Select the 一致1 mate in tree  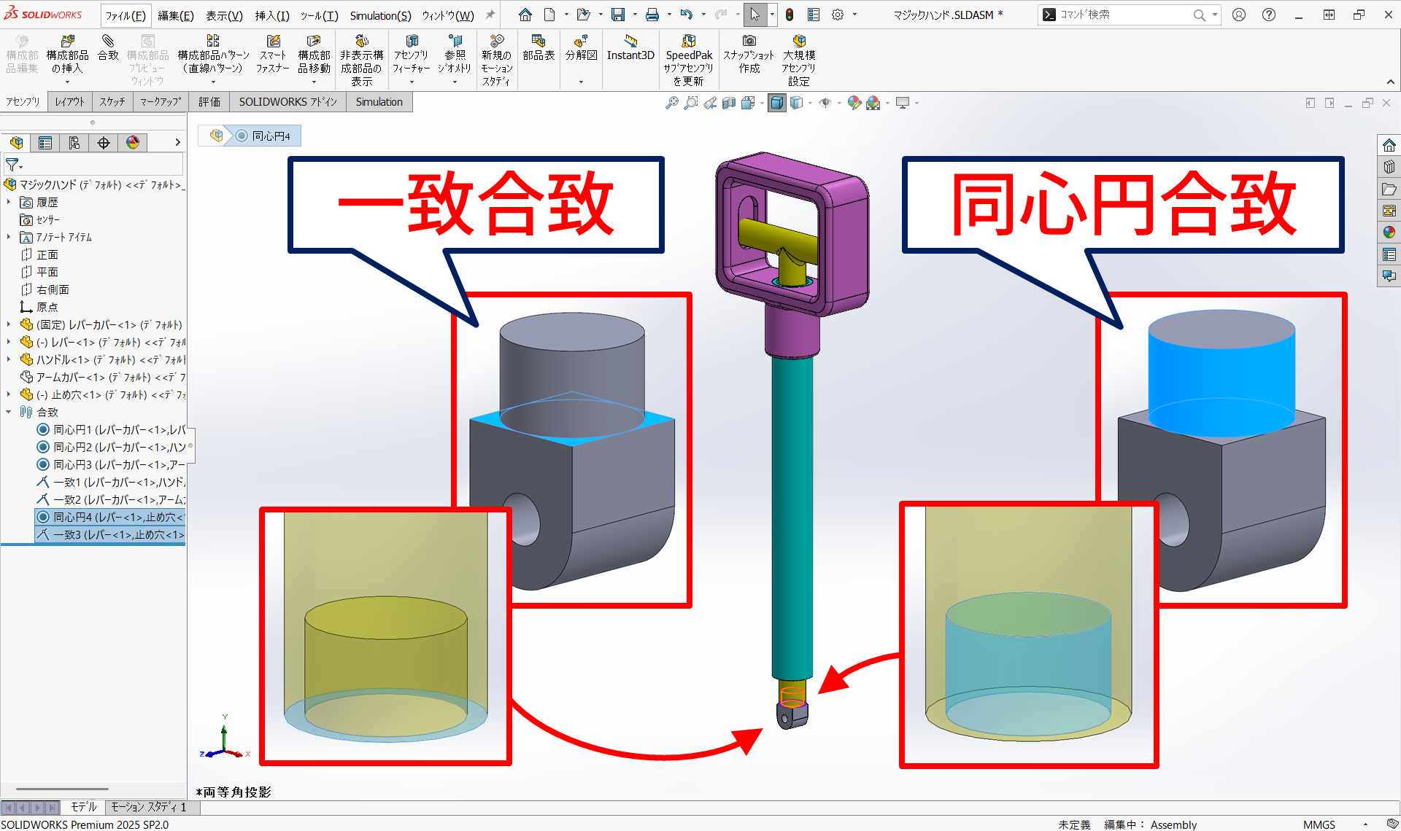click(x=109, y=482)
